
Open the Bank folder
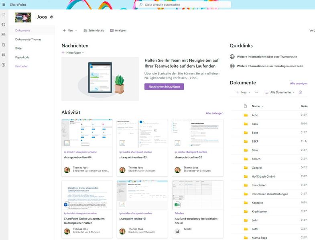pos(255,124)
